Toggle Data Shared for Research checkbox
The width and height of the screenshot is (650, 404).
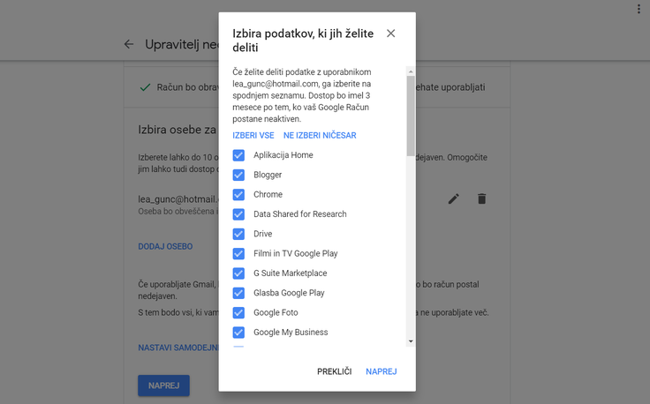click(238, 214)
